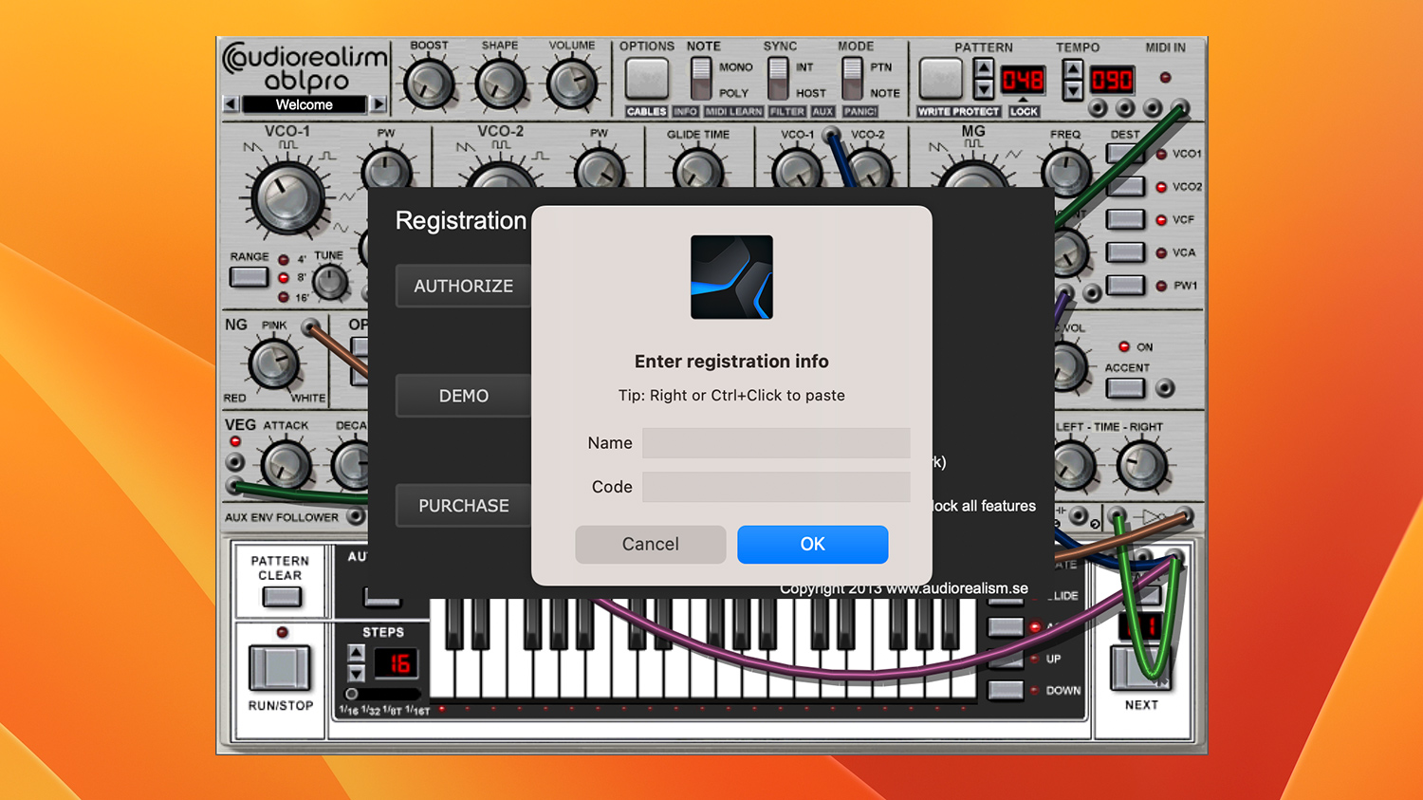The width and height of the screenshot is (1423, 800).
Task: Toggle the MODE PTN/NOTE switch
Action: 852,79
